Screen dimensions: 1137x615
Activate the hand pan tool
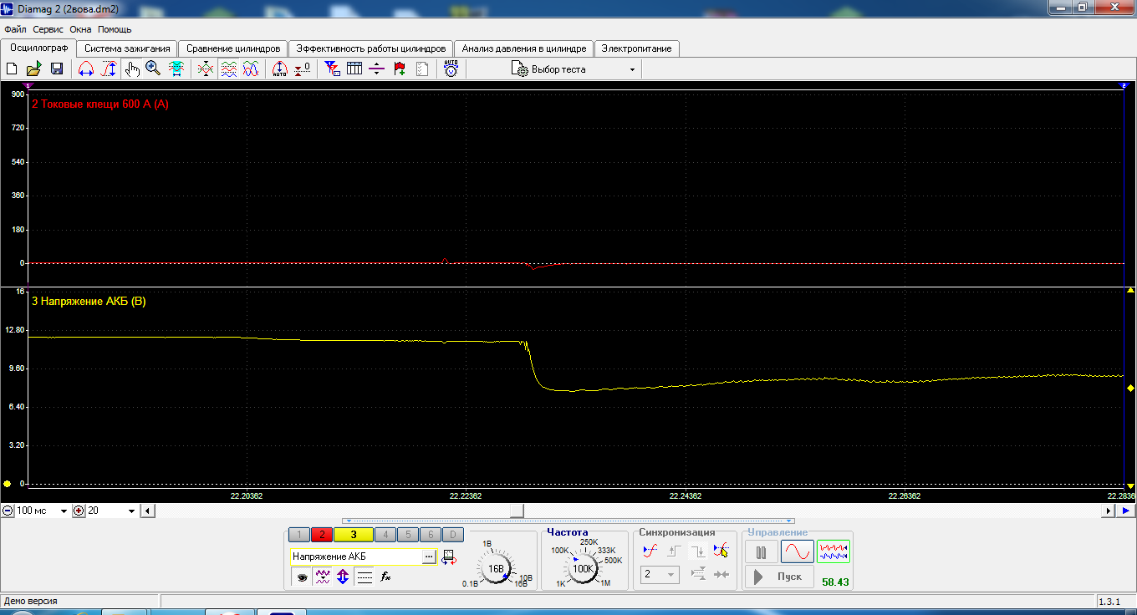[132, 69]
